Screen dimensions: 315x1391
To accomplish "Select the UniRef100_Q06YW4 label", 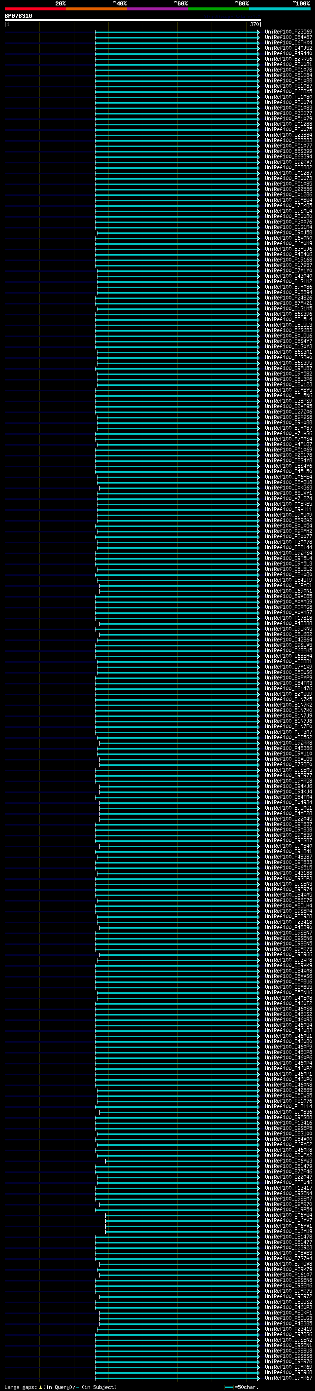I will (x=288, y=1215).
